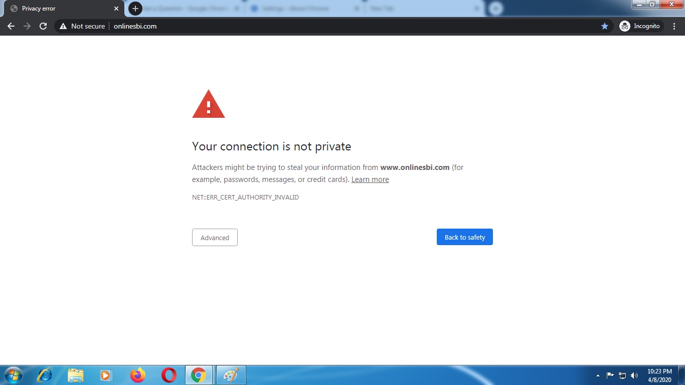Select the Privacy error tab
The height and width of the screenshot is (385, 685).
(63, 9)
